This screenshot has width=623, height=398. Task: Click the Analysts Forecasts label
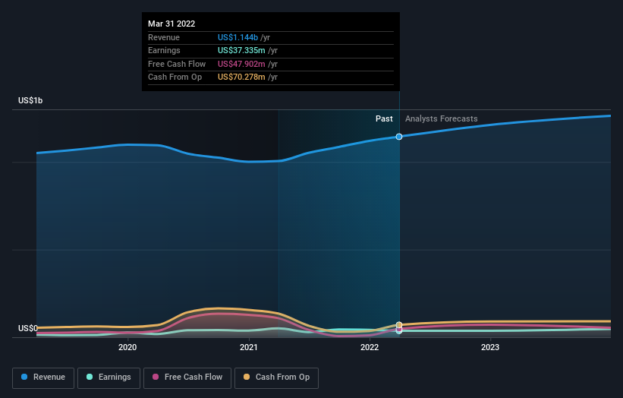tap(442, 118)
